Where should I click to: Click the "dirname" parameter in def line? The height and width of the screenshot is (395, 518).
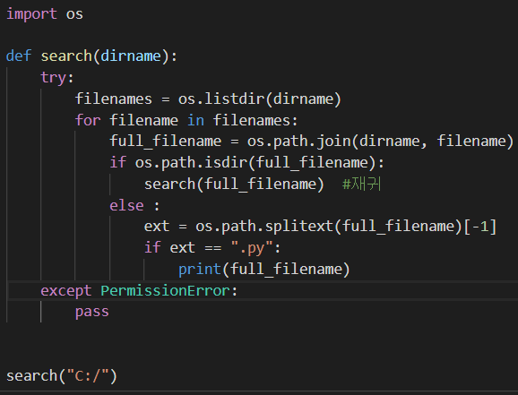coord(131,56)
